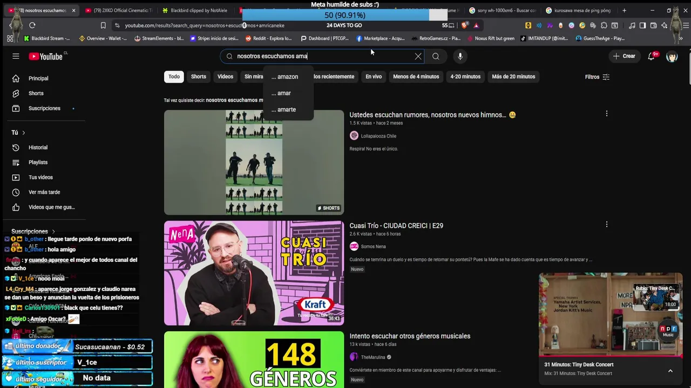The height and width of the screenshot is (388, 691).
Task: Visit the Somos Nena channel
Action: (373, 246)
